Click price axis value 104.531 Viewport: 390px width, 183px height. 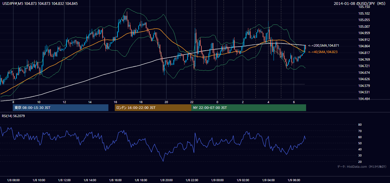364,92
